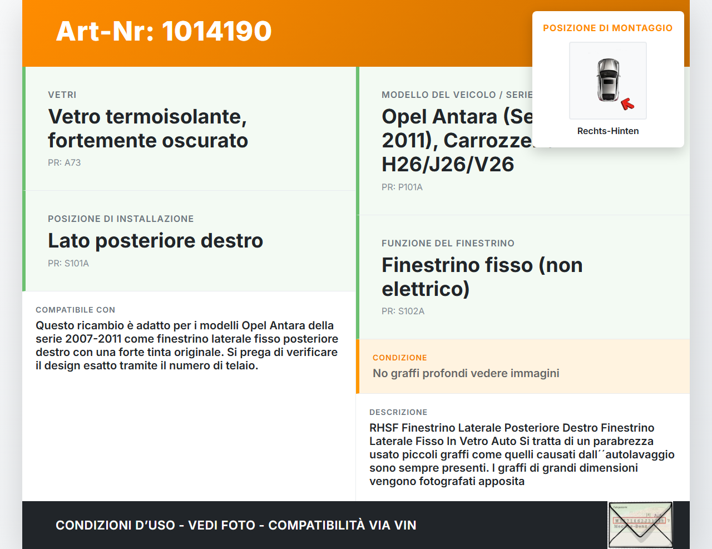Select the 'Art-Nr: 1014190' heading

pyautogui.click(x=164, y=31)
